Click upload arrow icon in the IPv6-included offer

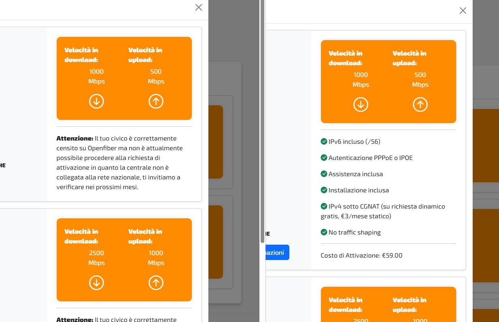(420, 104)
